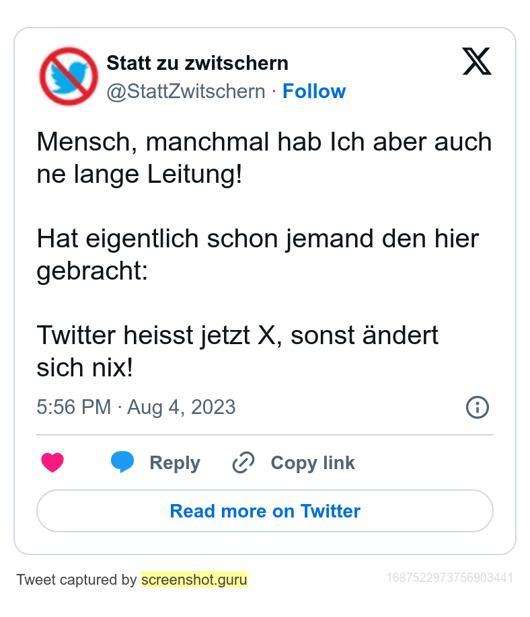Click the "Mensch, manchmal hab Ich" paragraph

[x=264, y=159]
